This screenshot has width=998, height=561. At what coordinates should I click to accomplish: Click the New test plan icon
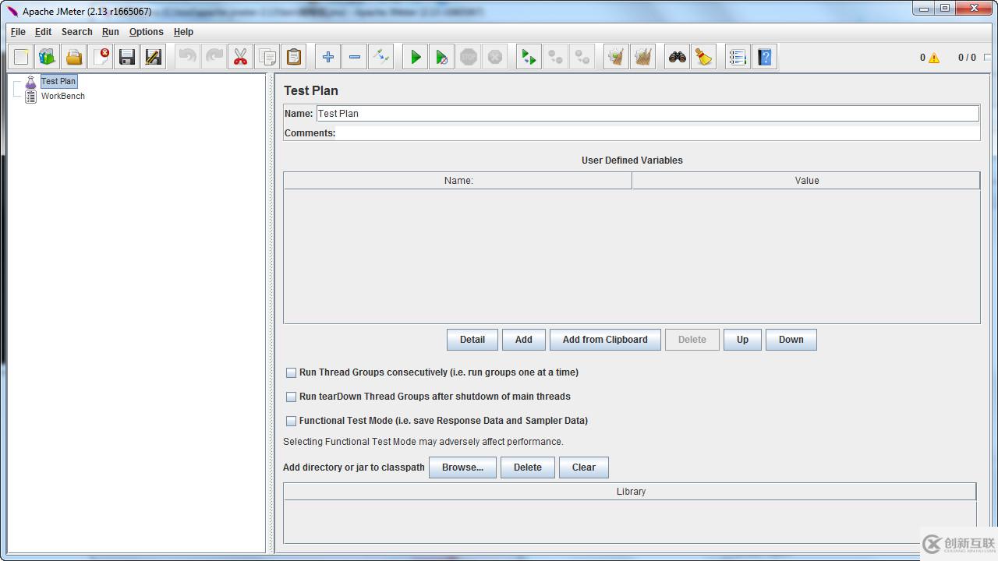(21, 57)
